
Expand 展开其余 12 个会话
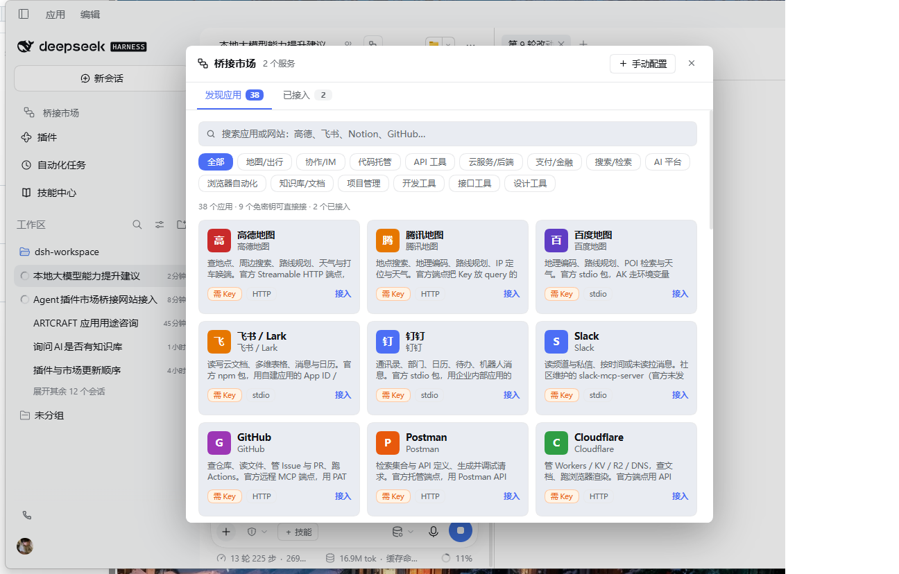[69, 391]
